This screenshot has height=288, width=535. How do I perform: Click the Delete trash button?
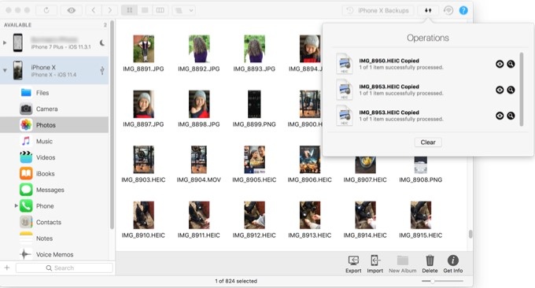pyautogui.click(x=430, y=264)
